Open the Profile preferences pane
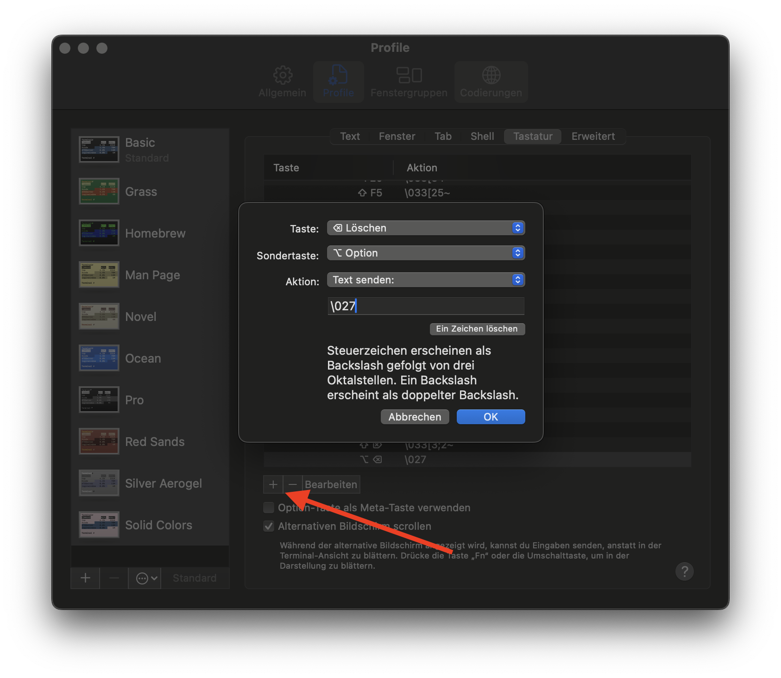 [338, 82]
